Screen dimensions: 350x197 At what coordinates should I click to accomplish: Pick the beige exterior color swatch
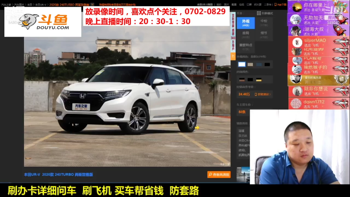point(250,64)
